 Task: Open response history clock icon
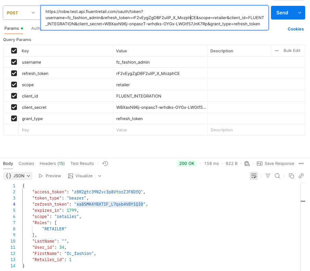(x=105, y=164)
